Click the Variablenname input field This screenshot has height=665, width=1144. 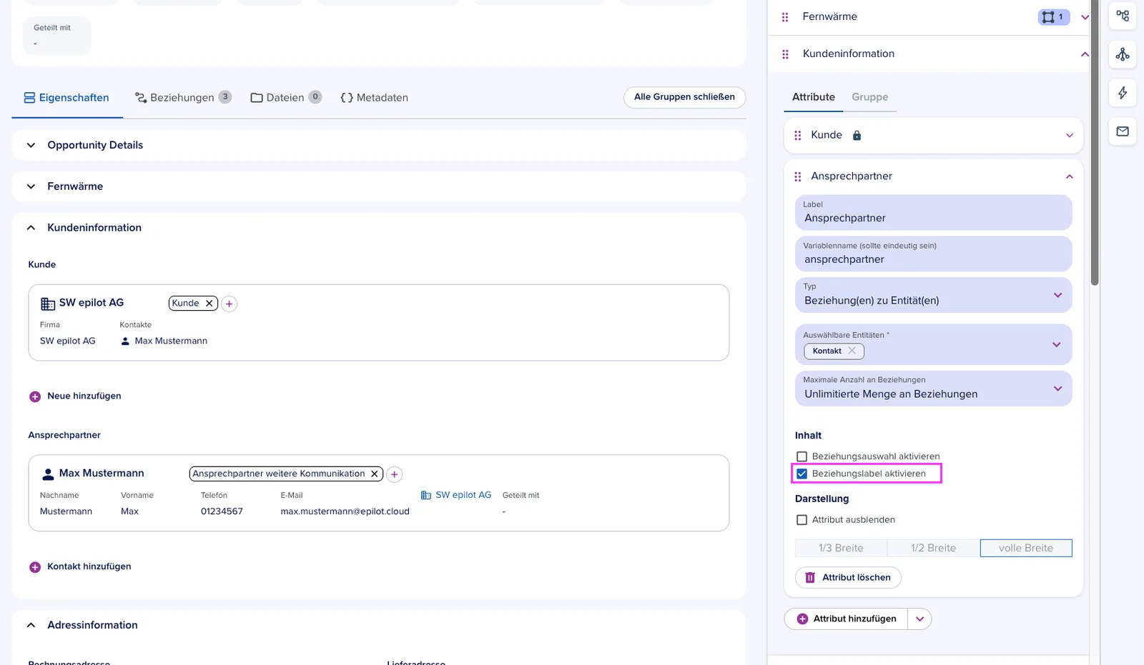coord(933,254)
